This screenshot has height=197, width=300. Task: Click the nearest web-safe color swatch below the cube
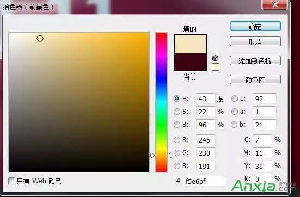pos(216,67)
